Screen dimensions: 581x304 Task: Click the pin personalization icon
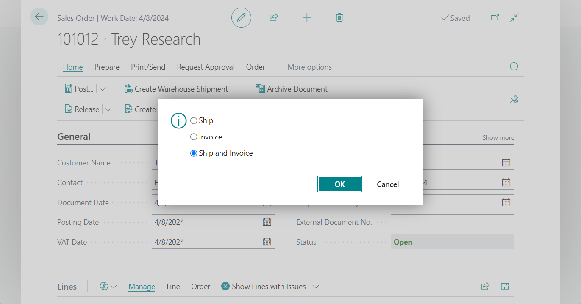[514, 99]
